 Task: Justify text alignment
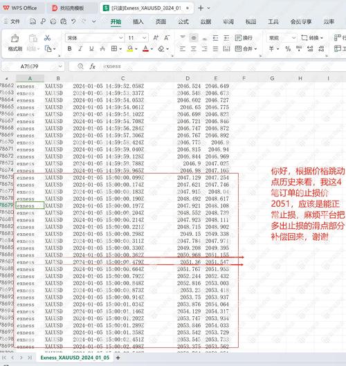click(215, 49)
